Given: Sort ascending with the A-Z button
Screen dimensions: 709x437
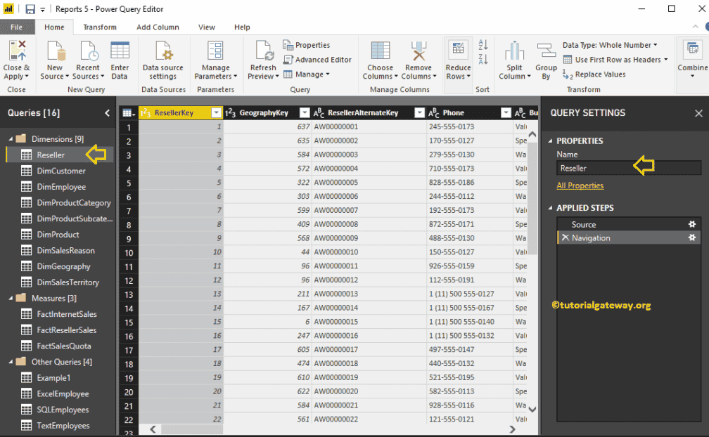Looking at the screenshot, I should pos(483,45).
